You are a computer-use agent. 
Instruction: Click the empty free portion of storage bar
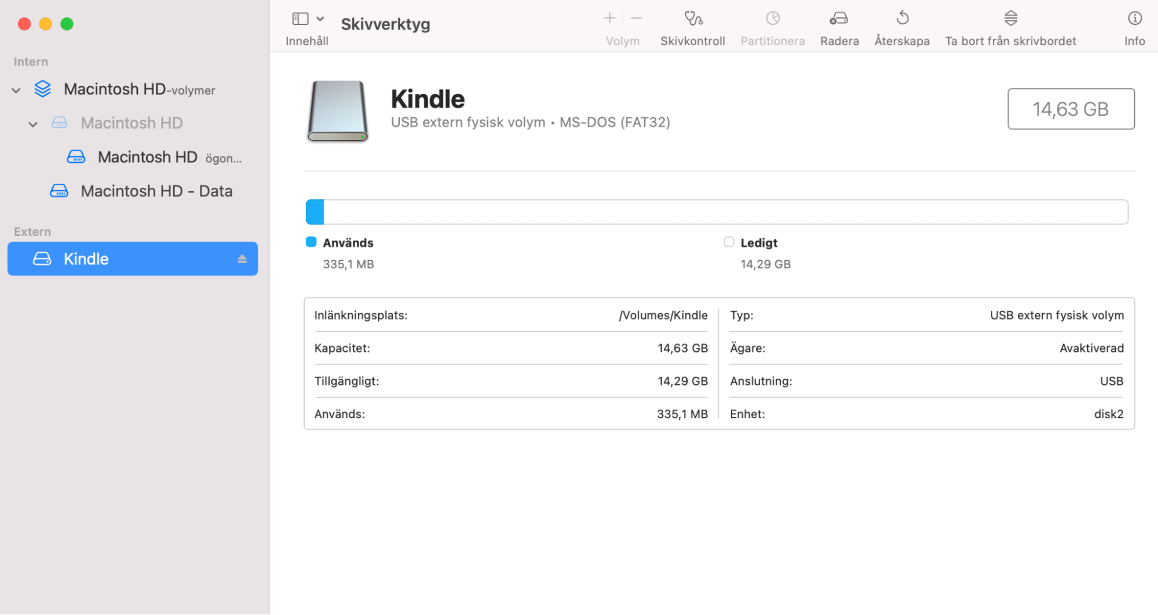click(x=726, y=212)
